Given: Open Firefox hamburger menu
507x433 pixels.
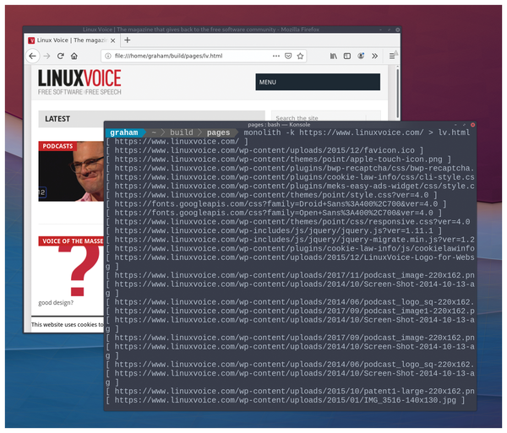Looking at the screenshot, I should pyautogui.click(x=391, y=56).
